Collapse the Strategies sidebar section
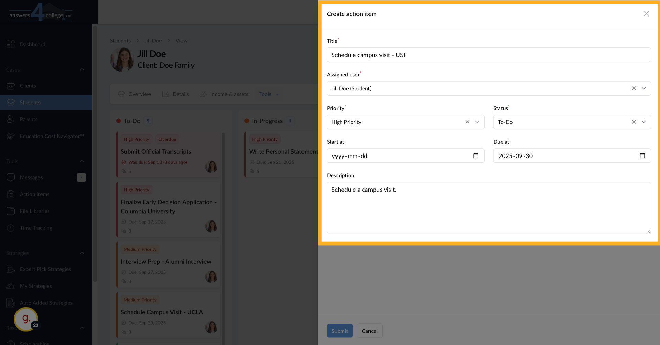This screenshot has height=345, width=660. click(82, 253)
